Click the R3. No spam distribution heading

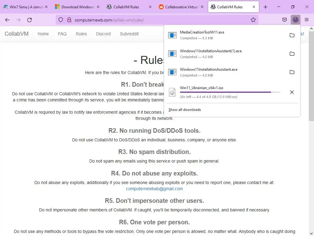point(154,152)
